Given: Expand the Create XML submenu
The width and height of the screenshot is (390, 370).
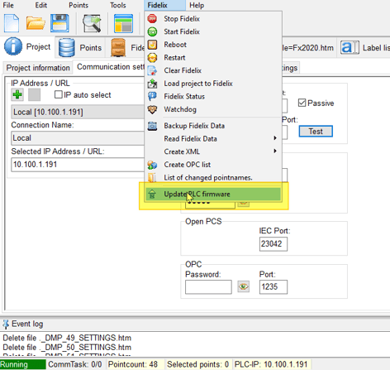Looking at the screenshot, I should coord(212,151).
